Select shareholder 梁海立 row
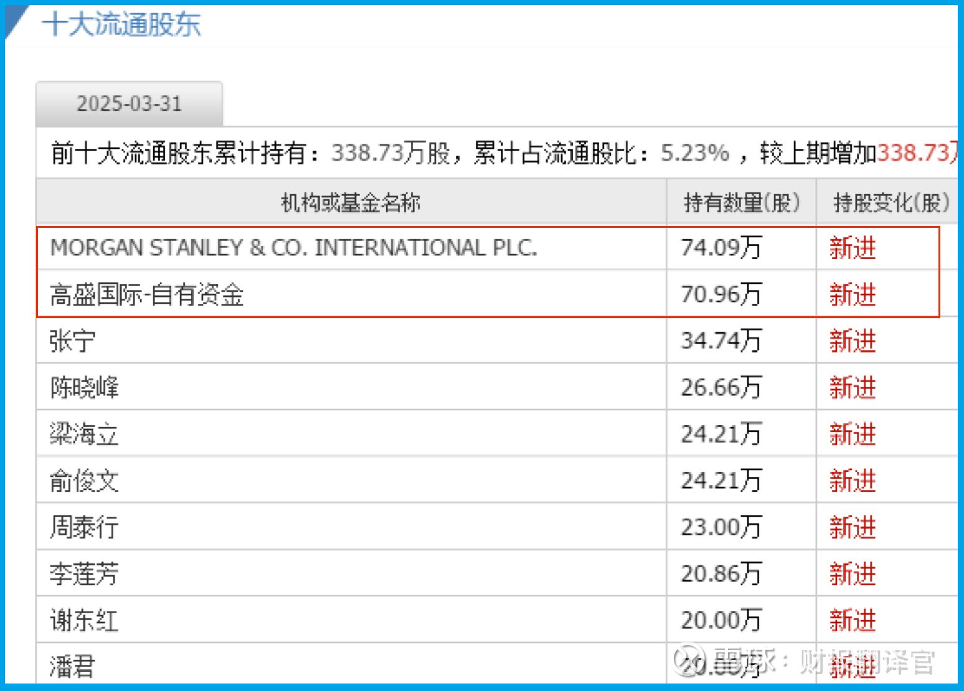The height and width of the screenshot is (691, 964). [x=84, y=434]
